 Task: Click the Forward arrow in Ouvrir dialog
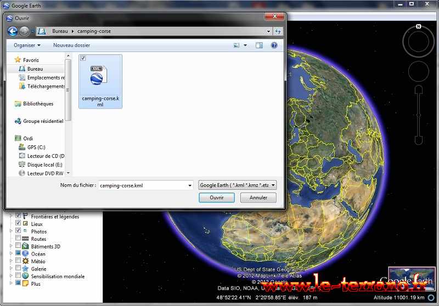pyautogui.click(x=24, y=31)
